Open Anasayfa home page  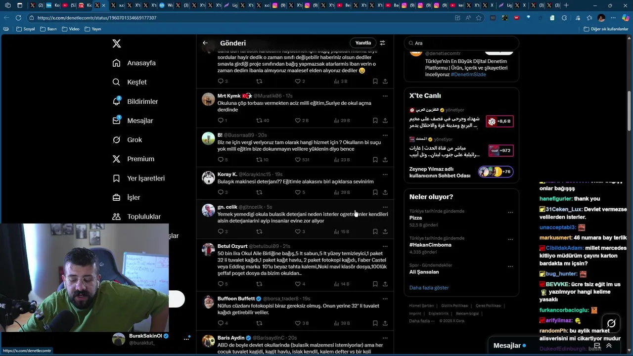[x=134, y=63]
